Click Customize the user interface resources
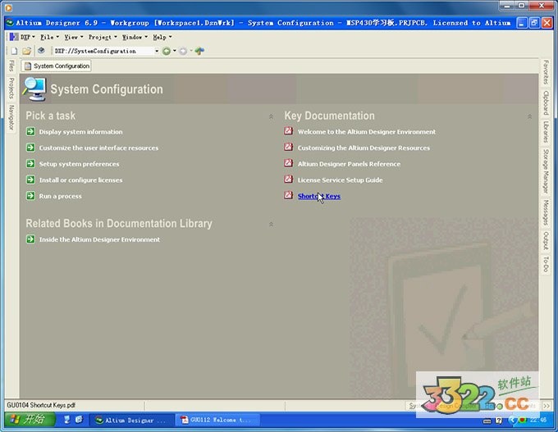This screenshot has width=558, height=432. coord(98,148)
